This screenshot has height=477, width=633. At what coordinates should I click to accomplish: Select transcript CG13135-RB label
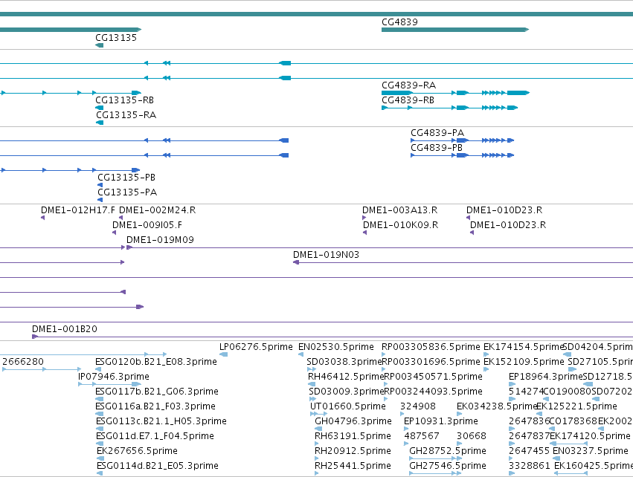click(x=124, y=100)
